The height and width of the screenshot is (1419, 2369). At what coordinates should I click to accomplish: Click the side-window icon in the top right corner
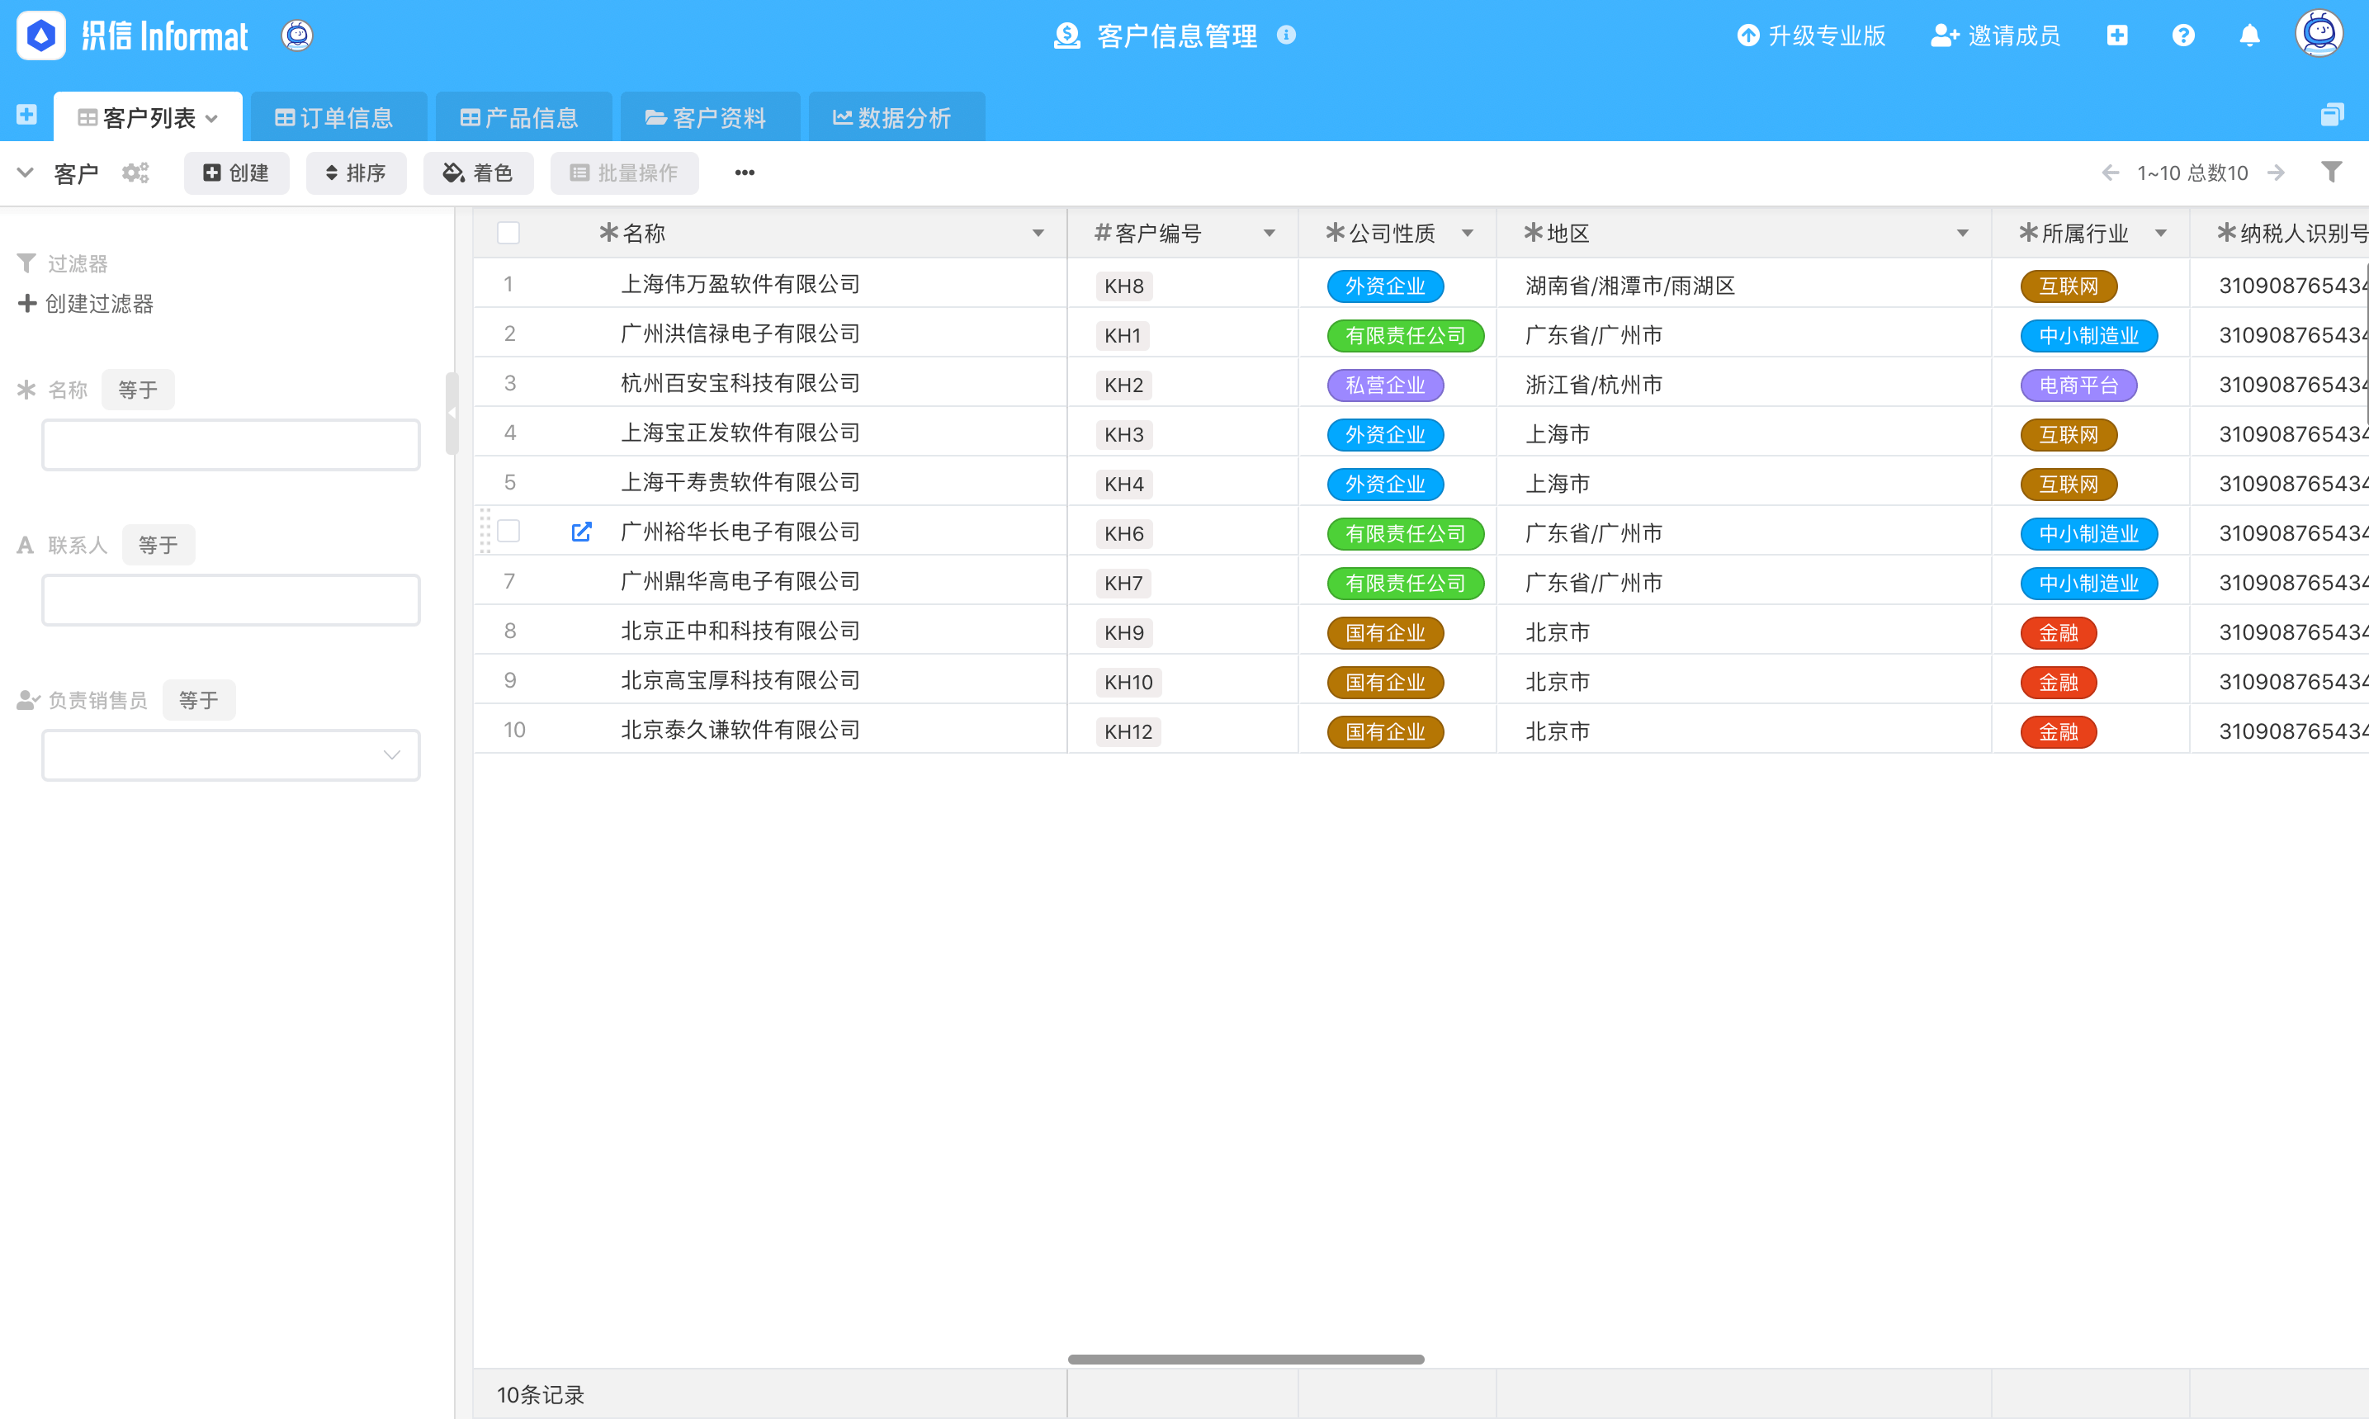[2333, 114]
